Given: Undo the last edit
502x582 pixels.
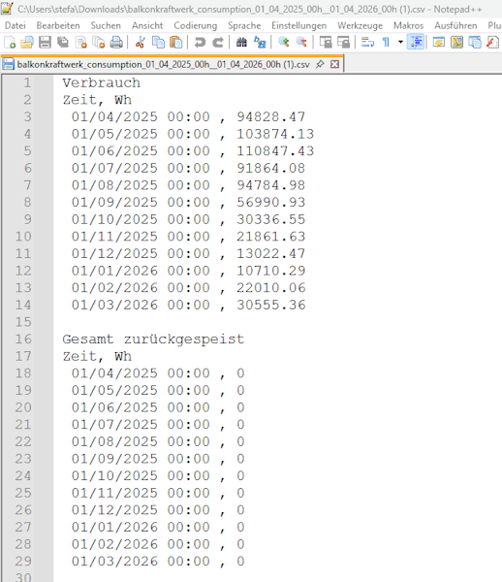Looking at the screenshot, I should pyautogui.click(x=200, y=43).
